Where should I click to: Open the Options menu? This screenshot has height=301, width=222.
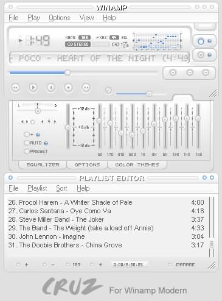pos(60,18)
